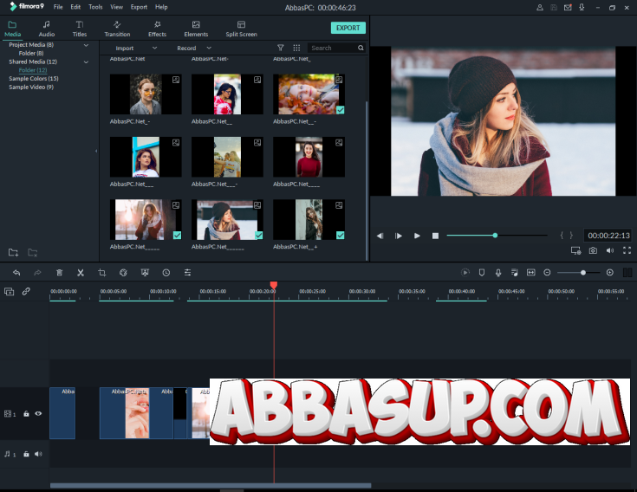Viewport: 637px width, 492px height.
Task: Click zoom to fit timeline icon
Action: point(531,272)
